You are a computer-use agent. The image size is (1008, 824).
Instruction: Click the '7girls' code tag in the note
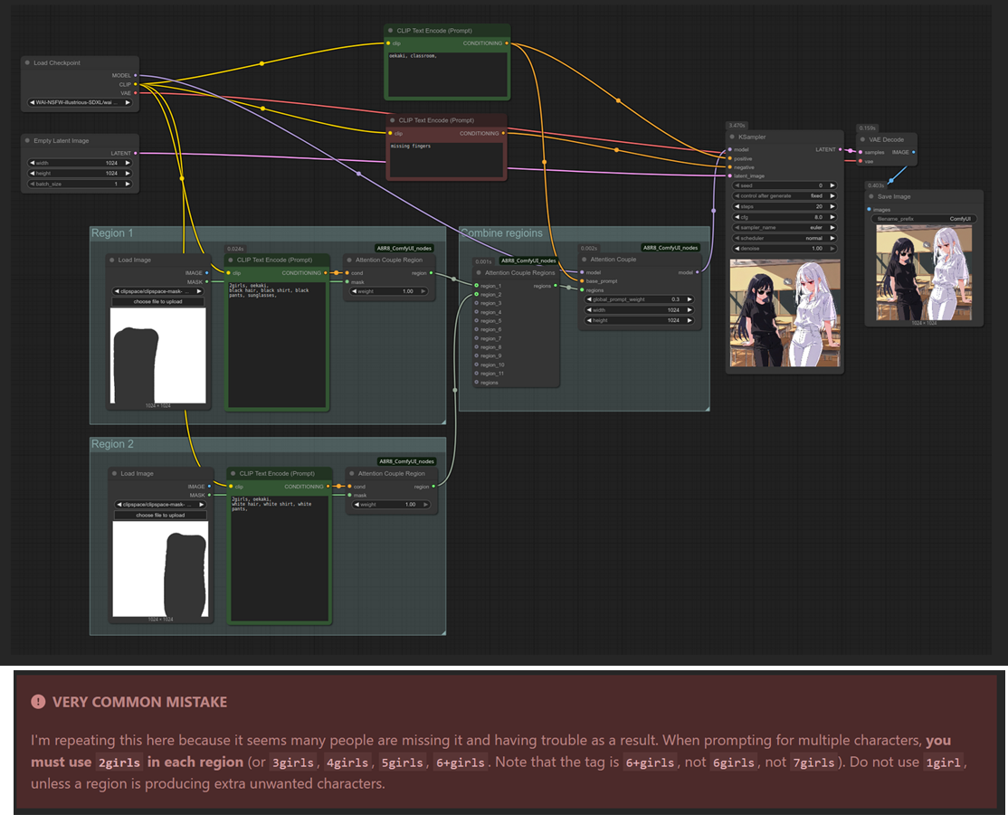pos(813,762)
